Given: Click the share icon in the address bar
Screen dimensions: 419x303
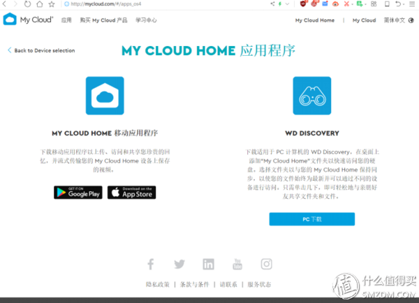Looking at the screenshot, I should click(272, 3).
